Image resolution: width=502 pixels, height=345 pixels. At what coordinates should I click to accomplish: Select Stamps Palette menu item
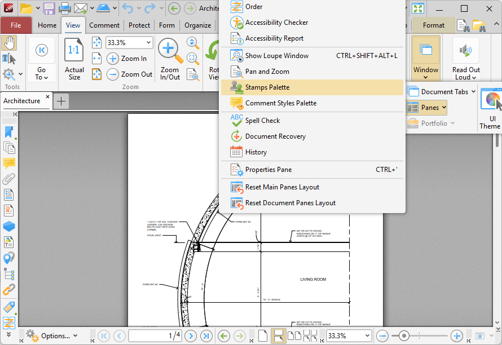(312, 87)
